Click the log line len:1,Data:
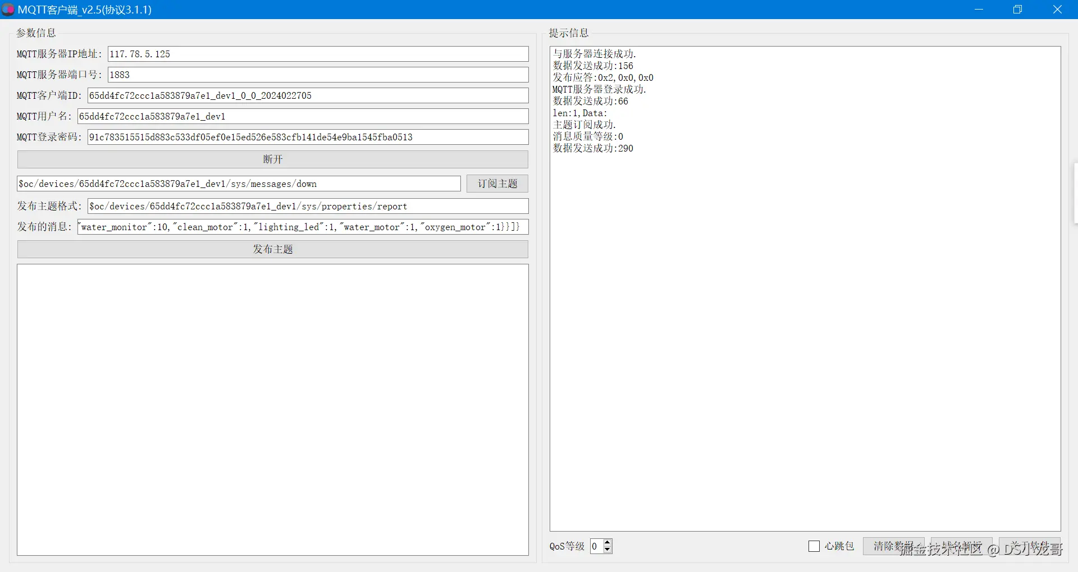The width and height of the screenshot is (1078, 572). pyautogui.click(x=579, y=113)
